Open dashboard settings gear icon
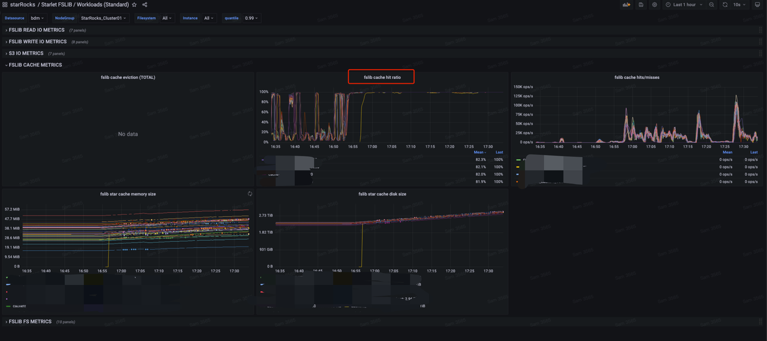 tap(655, 4)
